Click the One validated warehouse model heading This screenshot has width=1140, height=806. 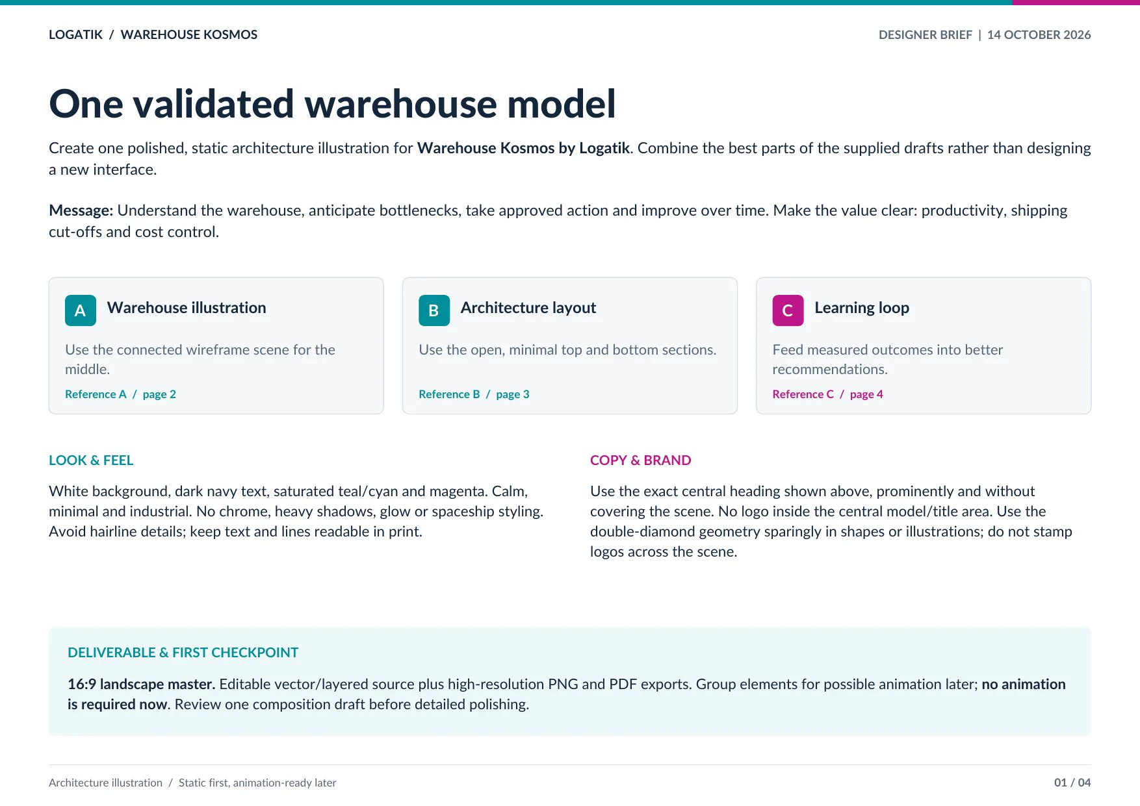coord(332,104)
